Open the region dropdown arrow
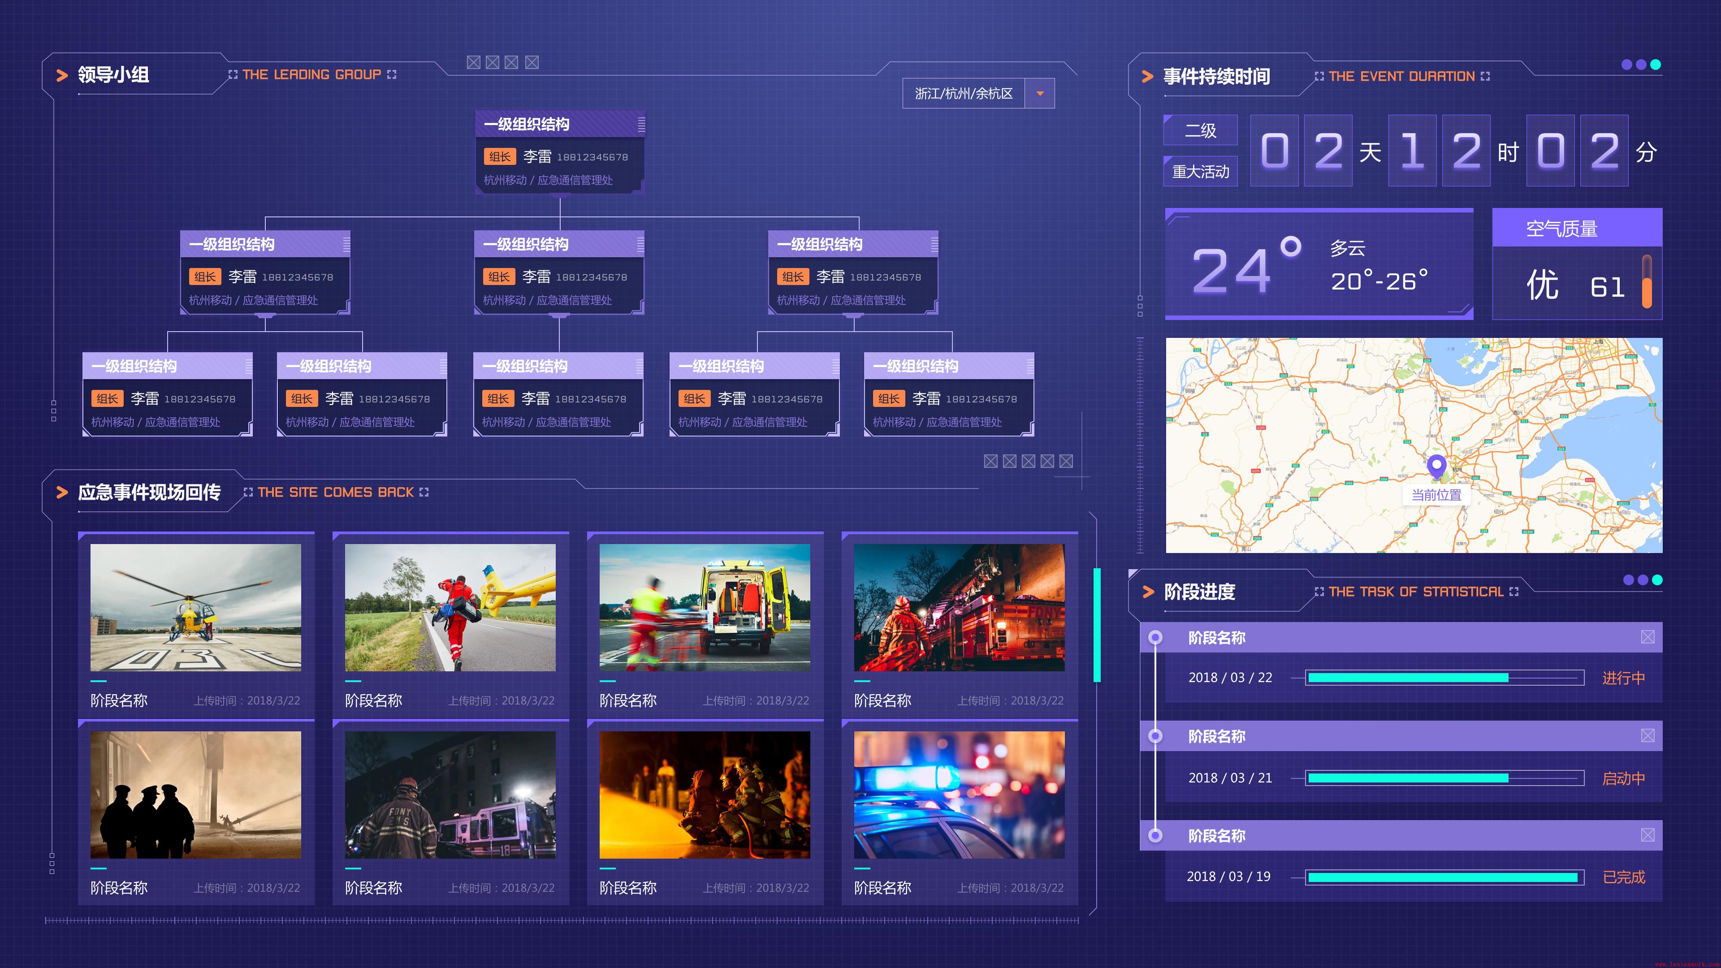 1040,94
